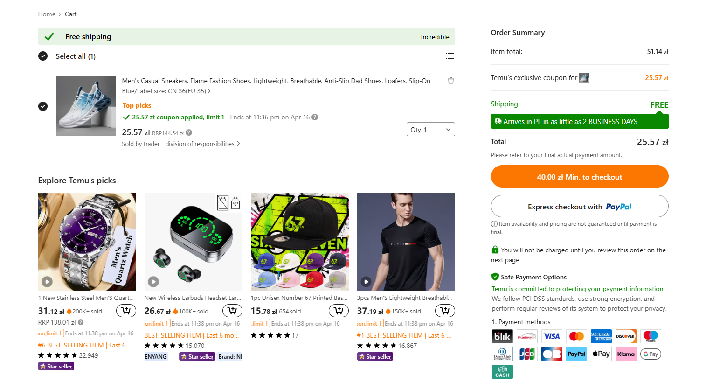
Task: Open the sneakers product thumbnail
Action: pyautogui.click(x=86, y=106)
